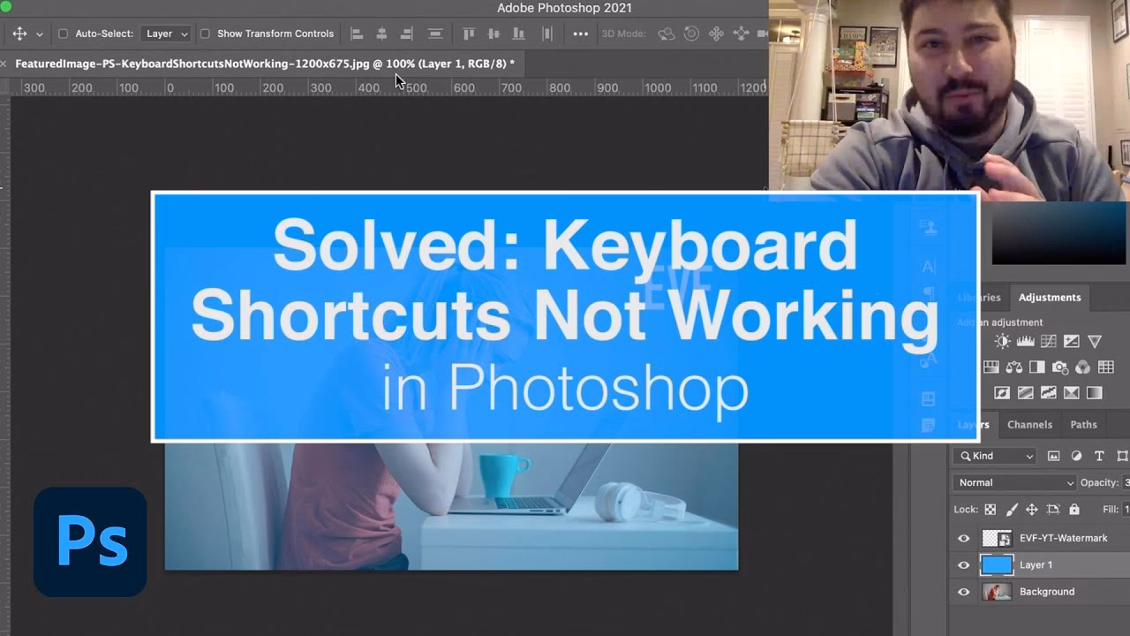Viewport: 1130px width, 636px height.
Task: Open the Levels adjustment
Action: pos(1025,341)
